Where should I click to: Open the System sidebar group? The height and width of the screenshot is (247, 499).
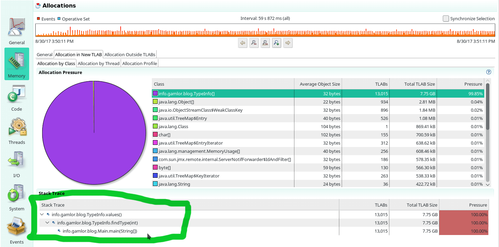pyautogui.click(x=16, y=198)
